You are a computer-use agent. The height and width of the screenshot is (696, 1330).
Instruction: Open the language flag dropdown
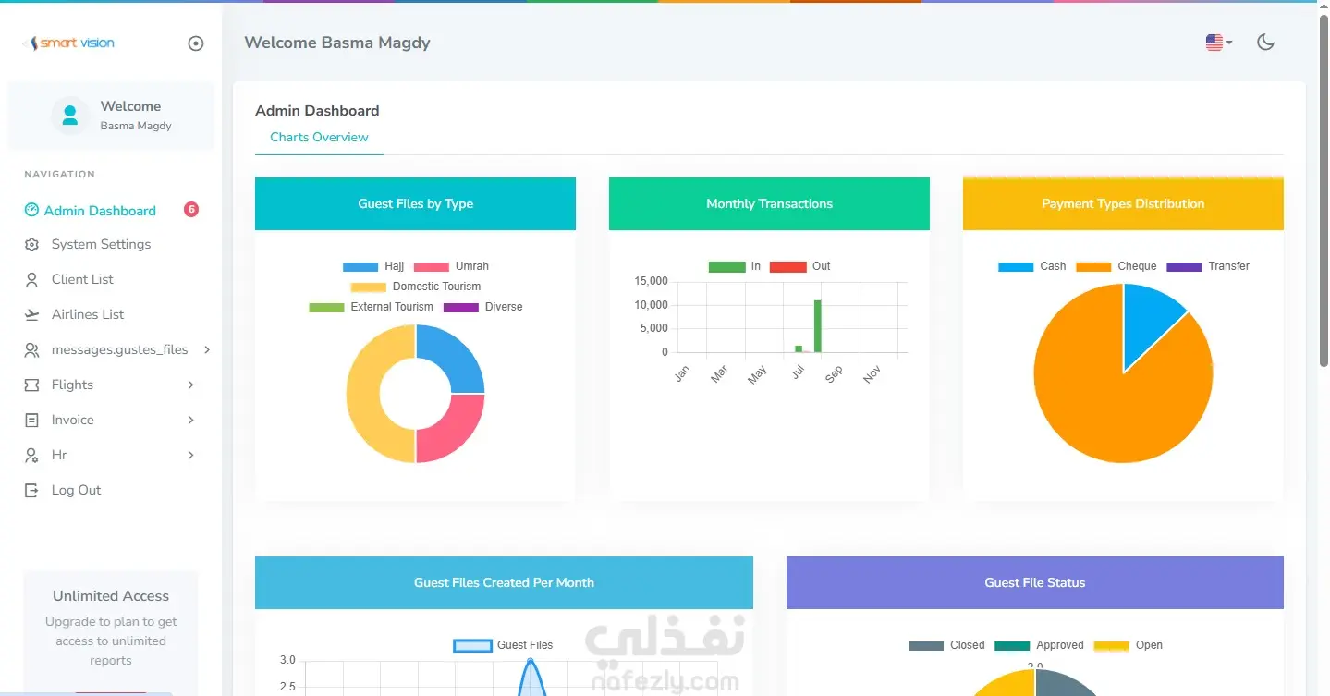(x=1219, y=43)
